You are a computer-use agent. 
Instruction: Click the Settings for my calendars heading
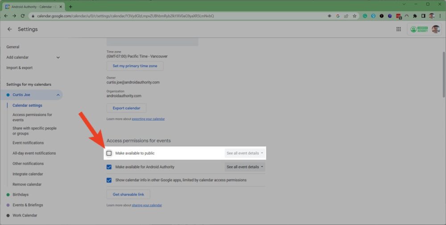(29, 84)
